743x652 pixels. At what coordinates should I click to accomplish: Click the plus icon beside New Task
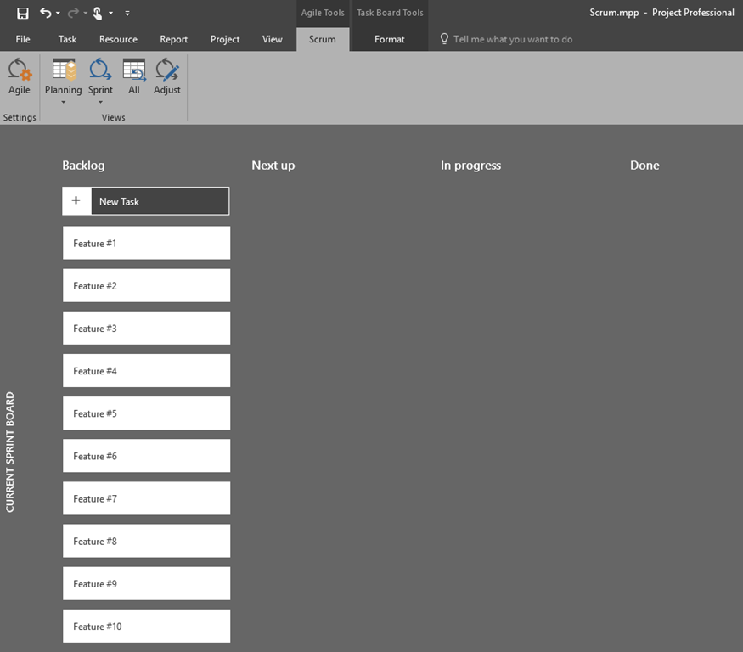coord(76,201)
